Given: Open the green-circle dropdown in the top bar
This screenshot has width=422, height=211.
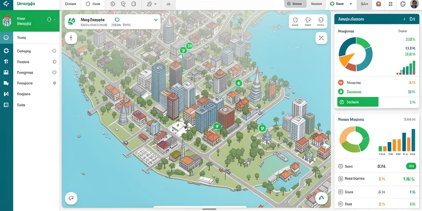Looking at the screenshot, I should 341,4.
